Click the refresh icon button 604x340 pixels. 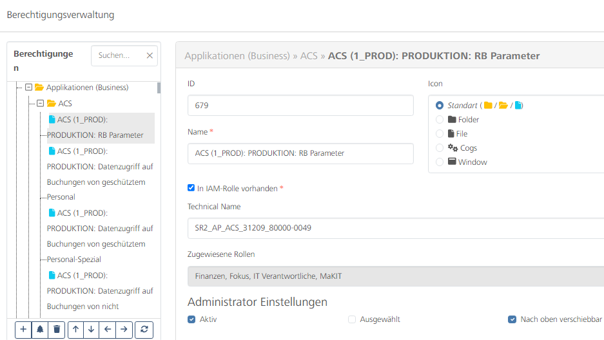coord(145,329)
